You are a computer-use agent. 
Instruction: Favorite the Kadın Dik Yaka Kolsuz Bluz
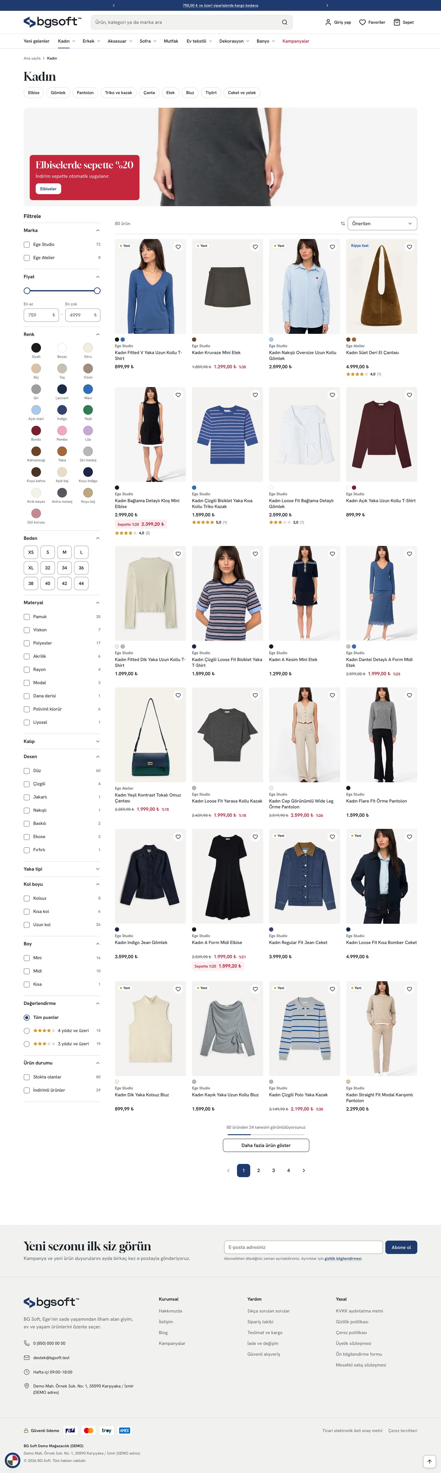[178, 989]
